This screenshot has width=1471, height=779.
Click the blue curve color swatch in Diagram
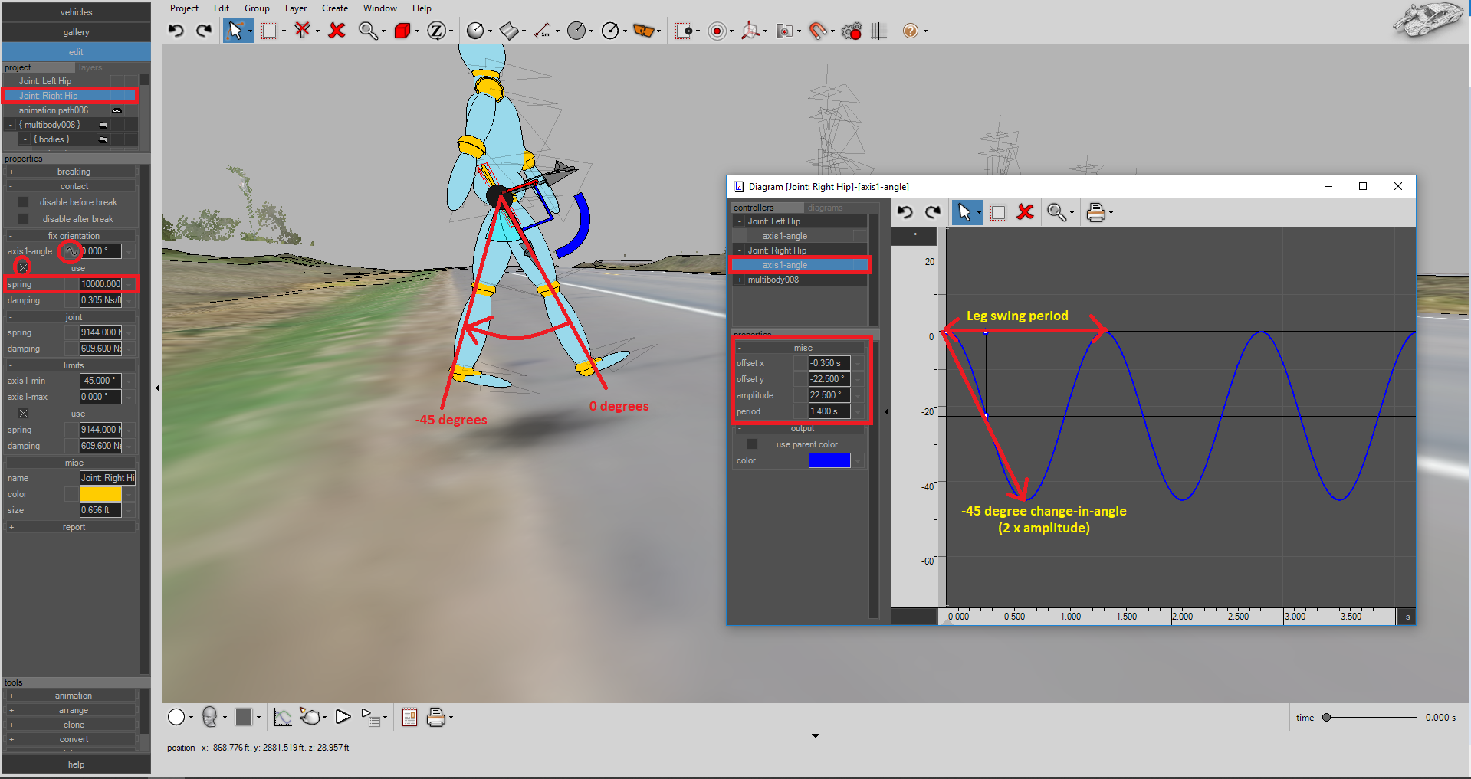tap(829, 460)
